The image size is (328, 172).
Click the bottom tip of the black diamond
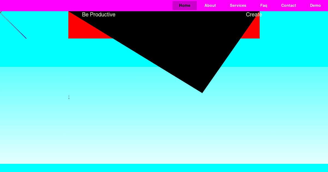[202, 91]
